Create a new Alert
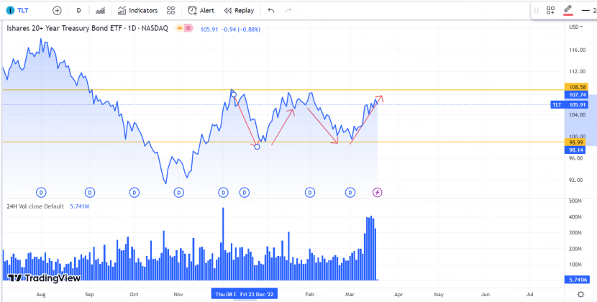597x302 pixels. point(201,11)
